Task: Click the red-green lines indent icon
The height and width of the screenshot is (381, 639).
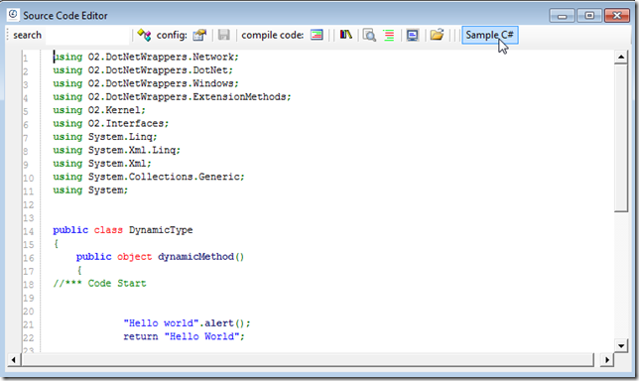Action: 389,36
